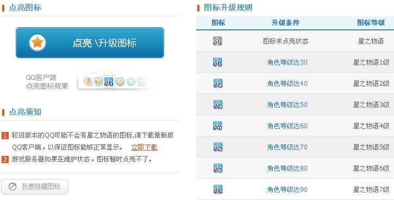Click the 角色等级达80 text
394x200 pixels.
coord(287,168)
